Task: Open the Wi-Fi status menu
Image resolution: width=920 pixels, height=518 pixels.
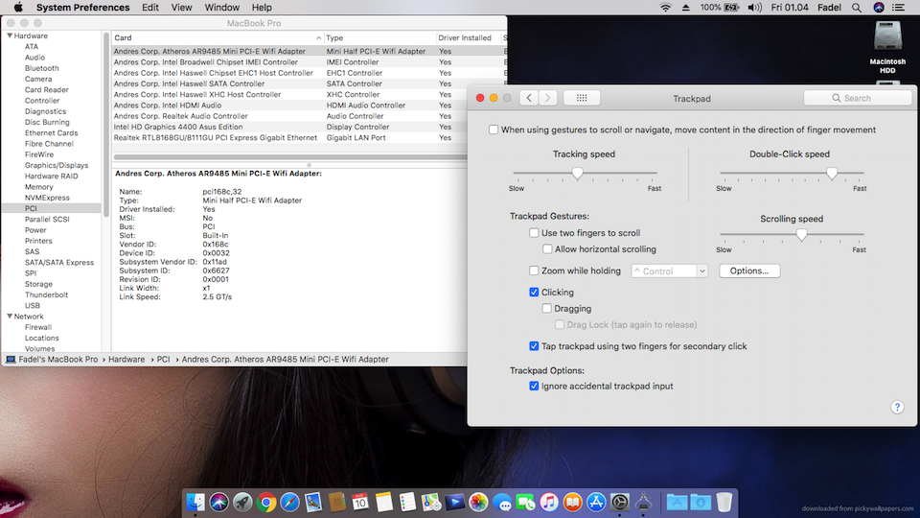Action: (x=665, y=8)
